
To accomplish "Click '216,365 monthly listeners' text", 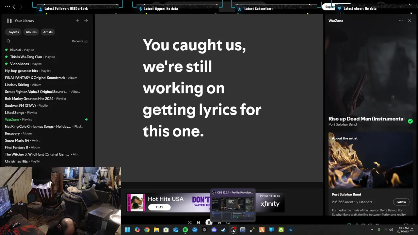I will (x=352, y=202).
